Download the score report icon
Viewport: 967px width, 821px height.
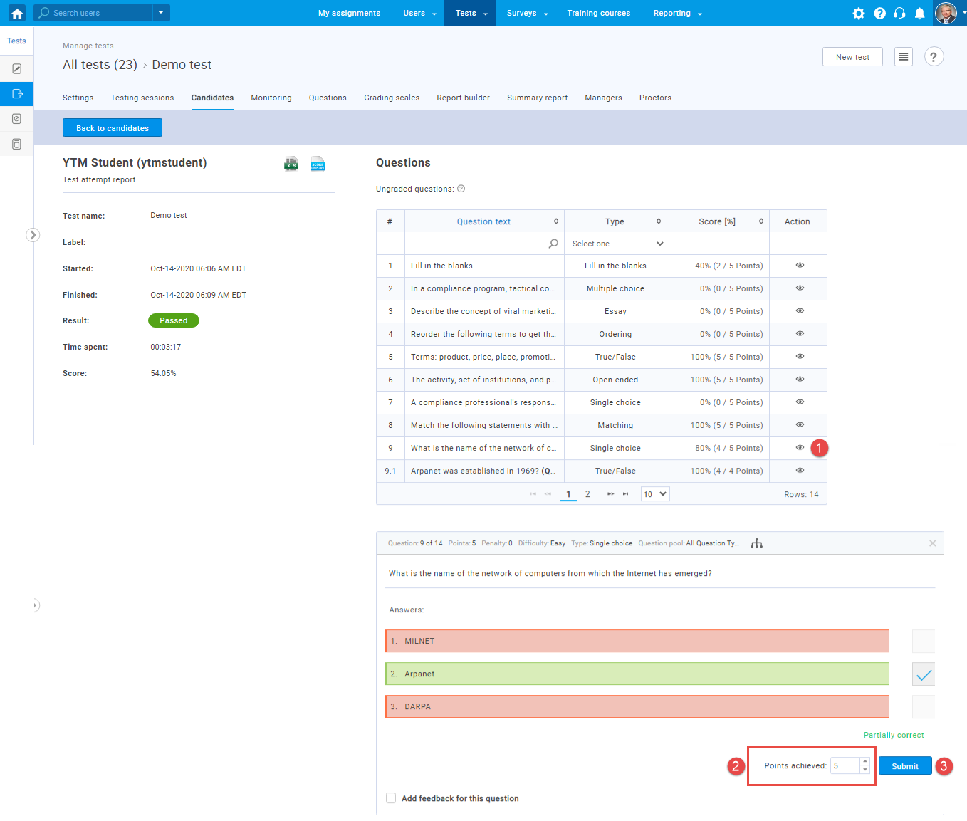pos(318,164)
